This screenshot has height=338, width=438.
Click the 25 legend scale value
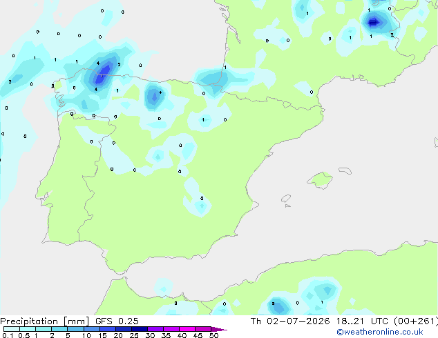tap(134, 335)
